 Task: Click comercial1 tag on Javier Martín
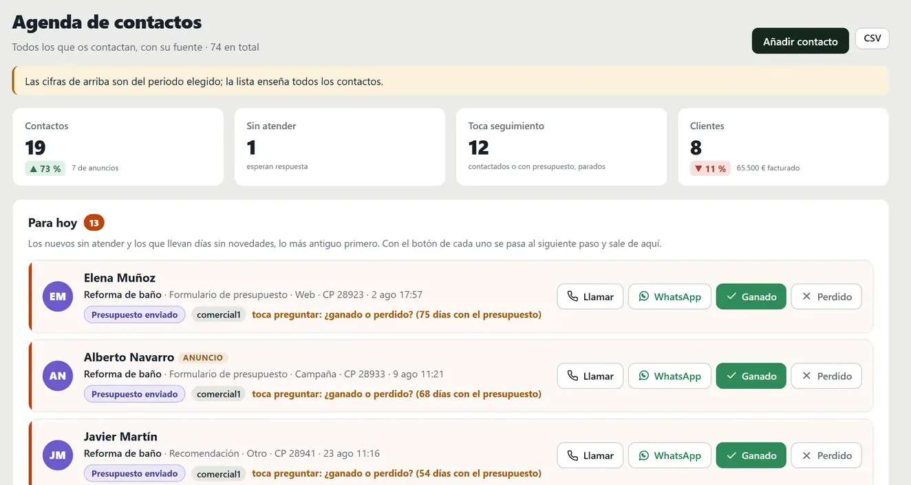click(219, 473)
